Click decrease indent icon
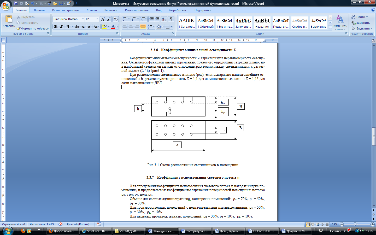The image size is (376, 235). coord(151,19)
